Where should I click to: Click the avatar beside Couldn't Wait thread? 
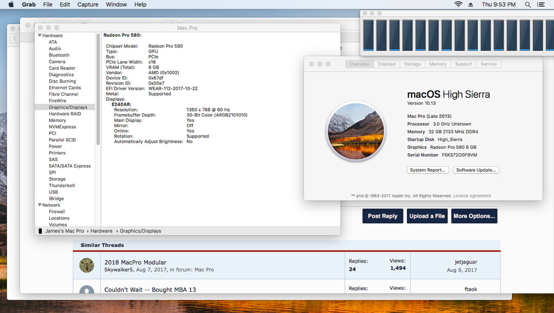coord(87,289)
